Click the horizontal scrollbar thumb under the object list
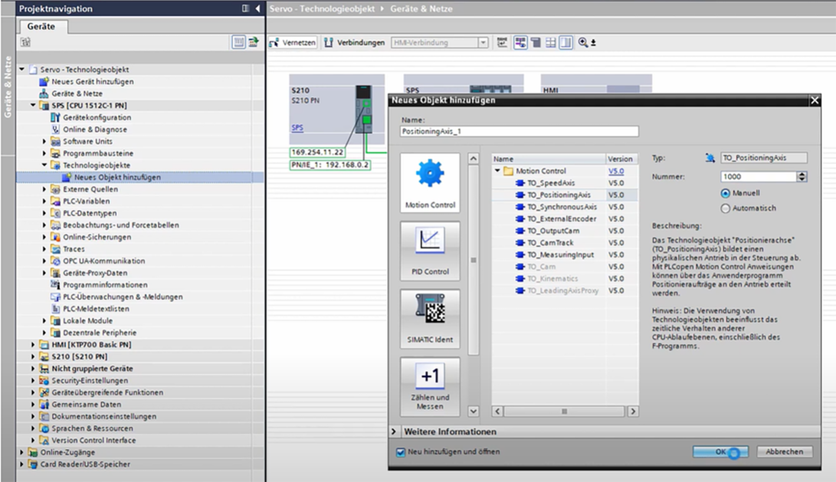Viewport: 836px width, 482px height. coord(563,411)
